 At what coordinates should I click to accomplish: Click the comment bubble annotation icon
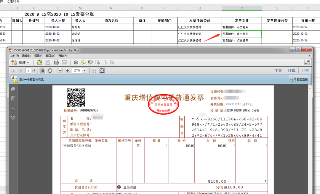pos(83,62)
